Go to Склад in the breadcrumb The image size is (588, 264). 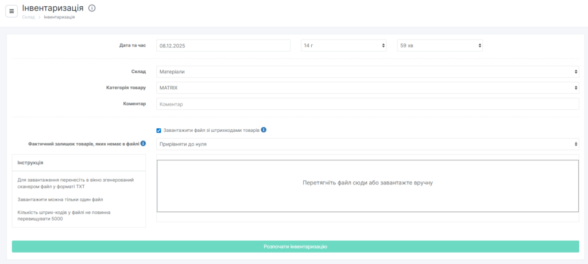tap(28, 17)
